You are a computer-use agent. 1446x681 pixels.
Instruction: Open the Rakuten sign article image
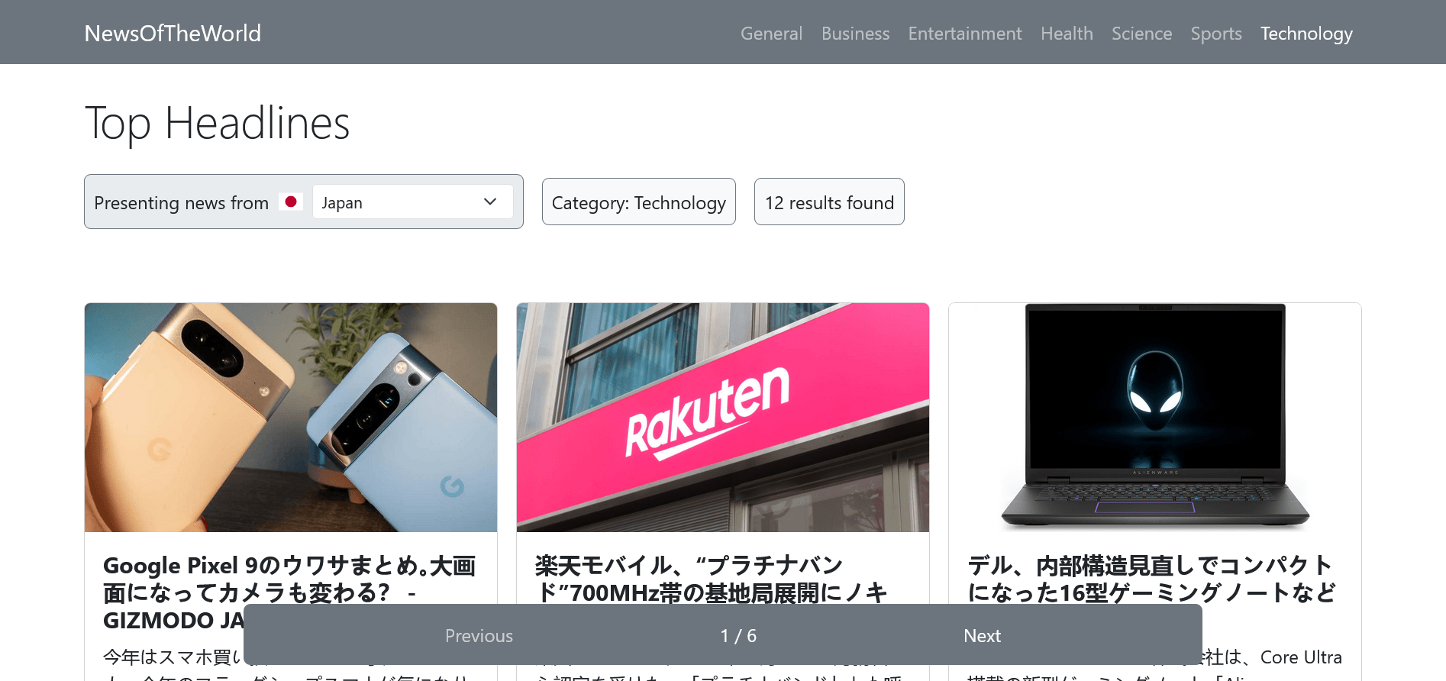pos(723,418)
